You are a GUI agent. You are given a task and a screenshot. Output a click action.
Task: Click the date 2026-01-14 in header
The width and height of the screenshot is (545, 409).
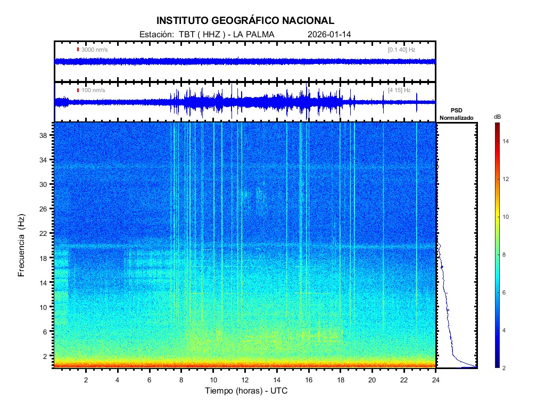point(329,35)
